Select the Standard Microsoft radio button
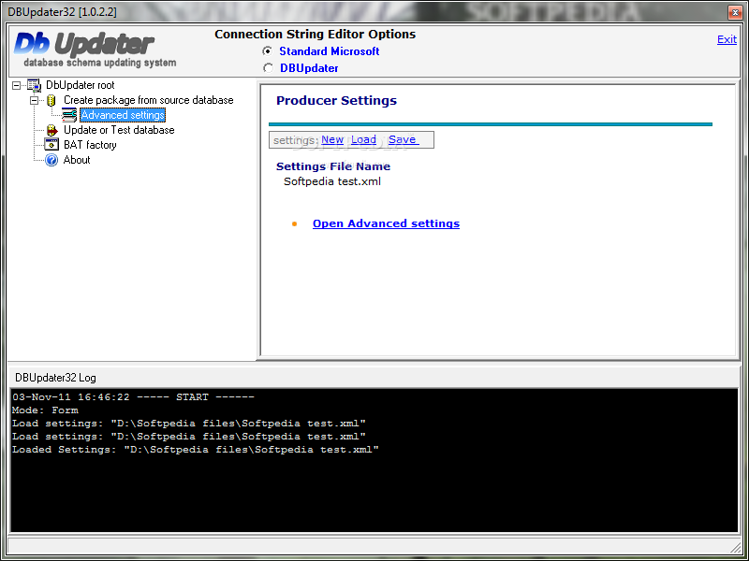Screen dimensions: 749x561 pos(268,50)
